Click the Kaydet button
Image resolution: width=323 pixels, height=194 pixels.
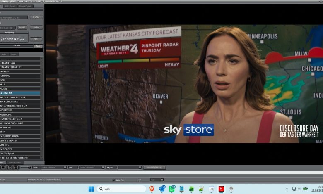pos(22,27)
